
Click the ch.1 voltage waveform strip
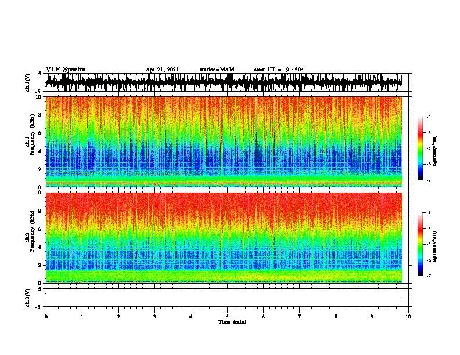(x=224, y=82)
